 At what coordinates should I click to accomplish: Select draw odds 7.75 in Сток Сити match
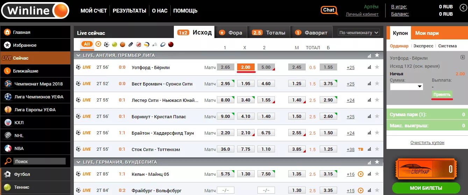coord(246,149)
